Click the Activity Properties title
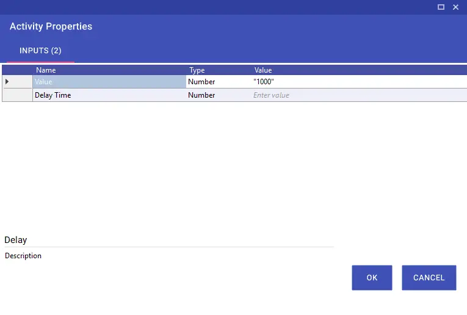467x315 pixels. (51, 26)
